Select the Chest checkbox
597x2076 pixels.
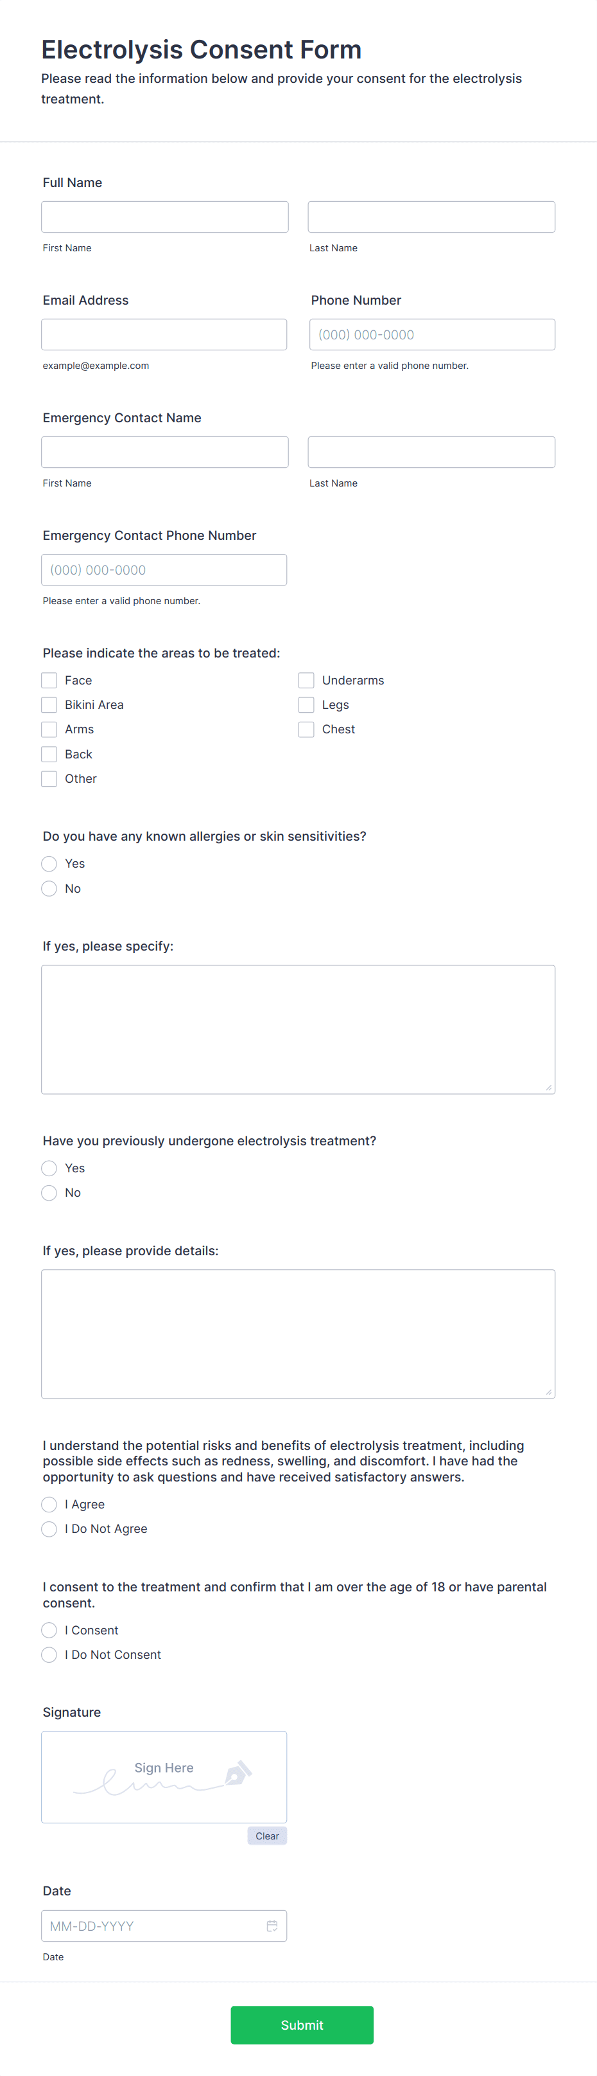(306, 729)
